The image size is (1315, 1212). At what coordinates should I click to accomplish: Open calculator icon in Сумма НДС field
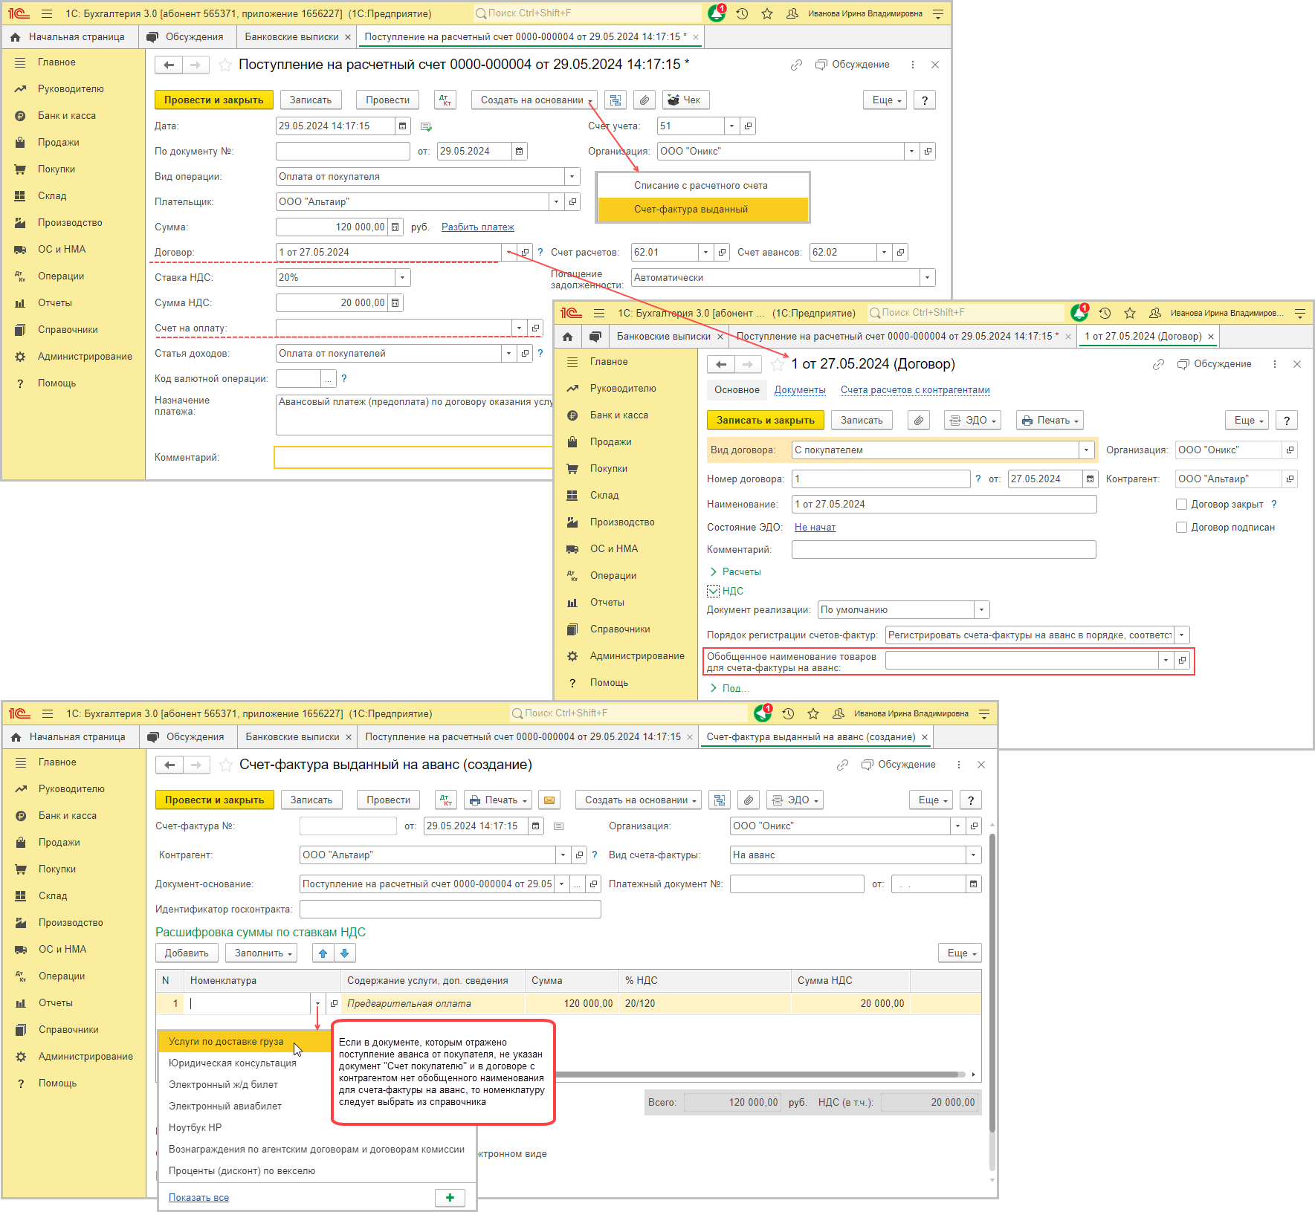395,303
